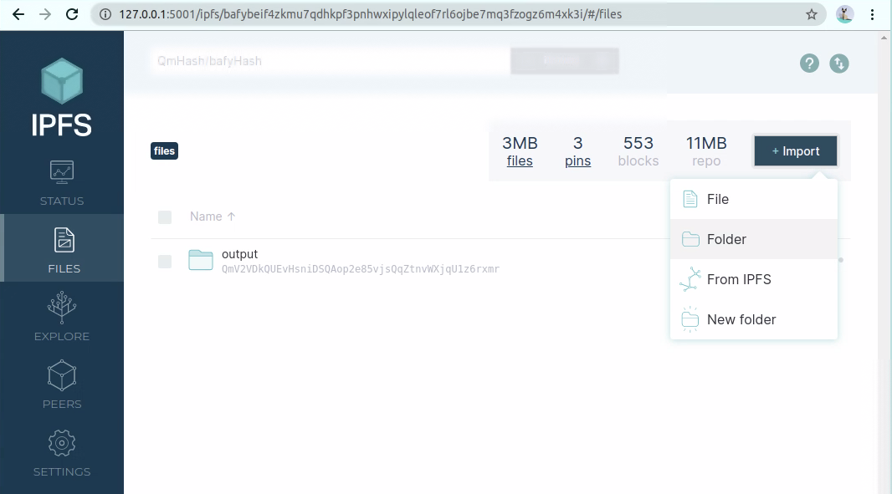892x494 pixels.
Task: Tick the checkbox for output folder
Action: click(165, 262)
